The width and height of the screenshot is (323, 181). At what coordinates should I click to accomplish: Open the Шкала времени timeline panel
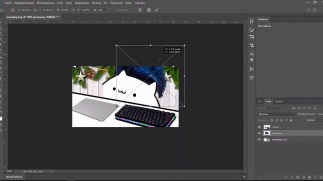coord(14,176)
